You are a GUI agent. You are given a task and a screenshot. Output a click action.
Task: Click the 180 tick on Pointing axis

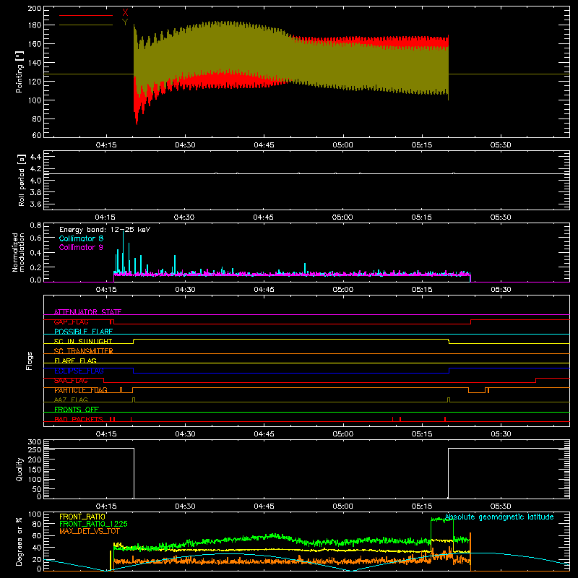[x=35, y=25]
